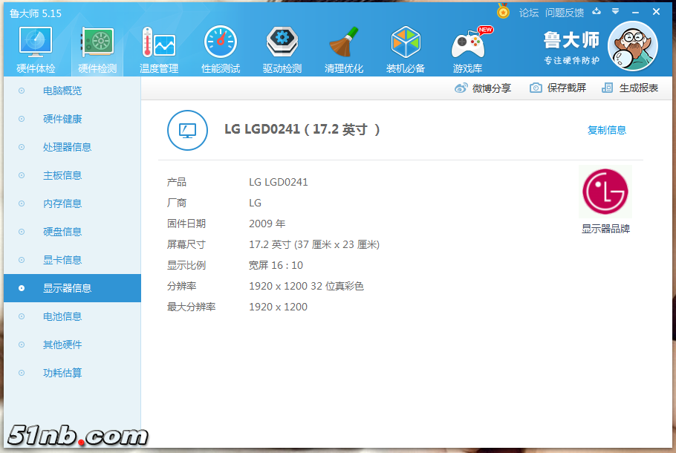This screenshot has height=453, width=676.
Task: Click the gold medal icon in title bar
Action: click(504, 12)
